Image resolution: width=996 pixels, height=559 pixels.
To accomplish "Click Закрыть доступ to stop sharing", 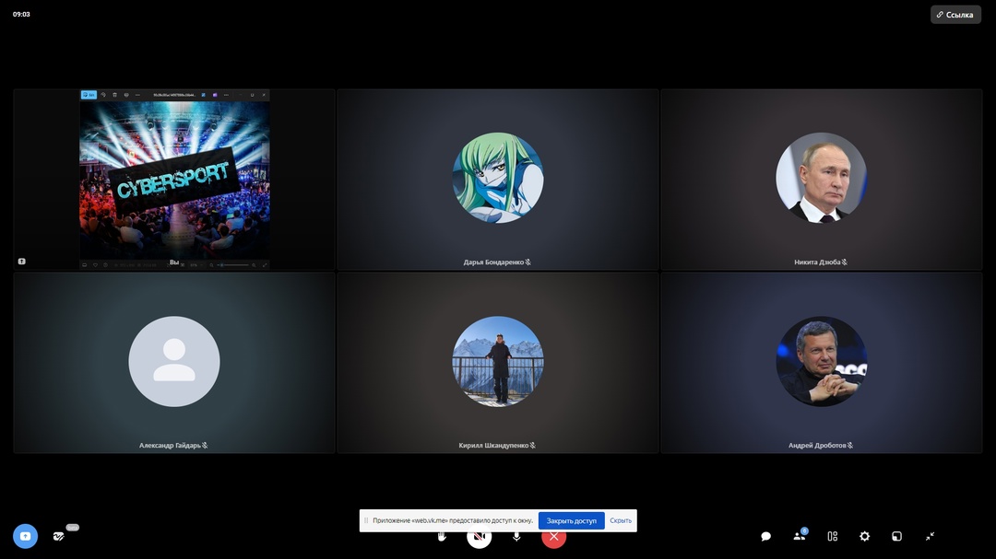I will (x=571, y=520).
